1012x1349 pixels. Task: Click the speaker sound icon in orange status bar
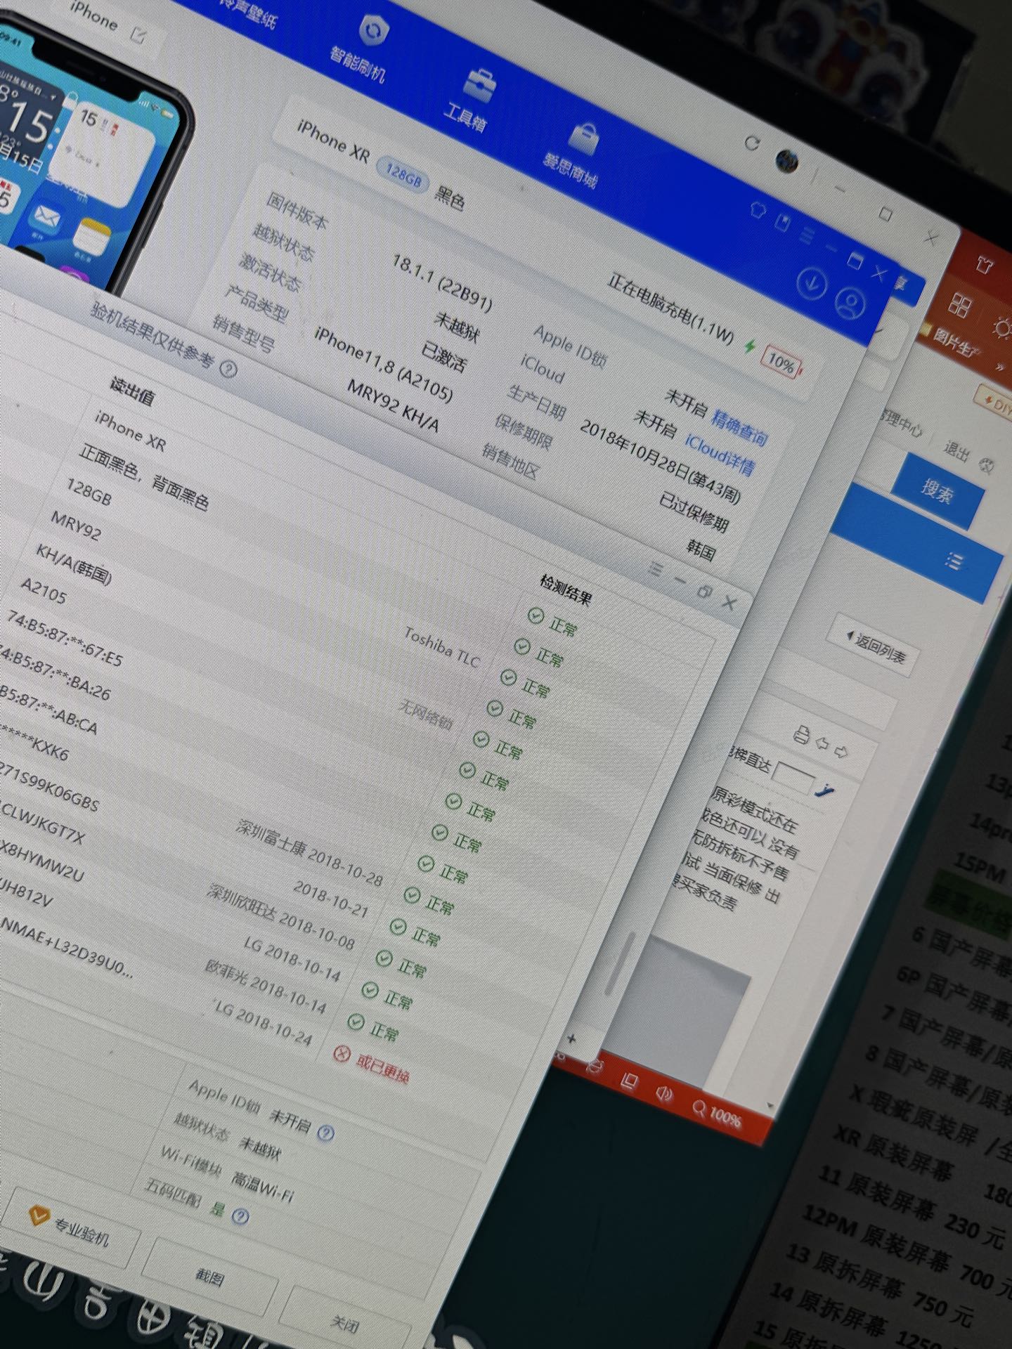tap(664, 1095)
